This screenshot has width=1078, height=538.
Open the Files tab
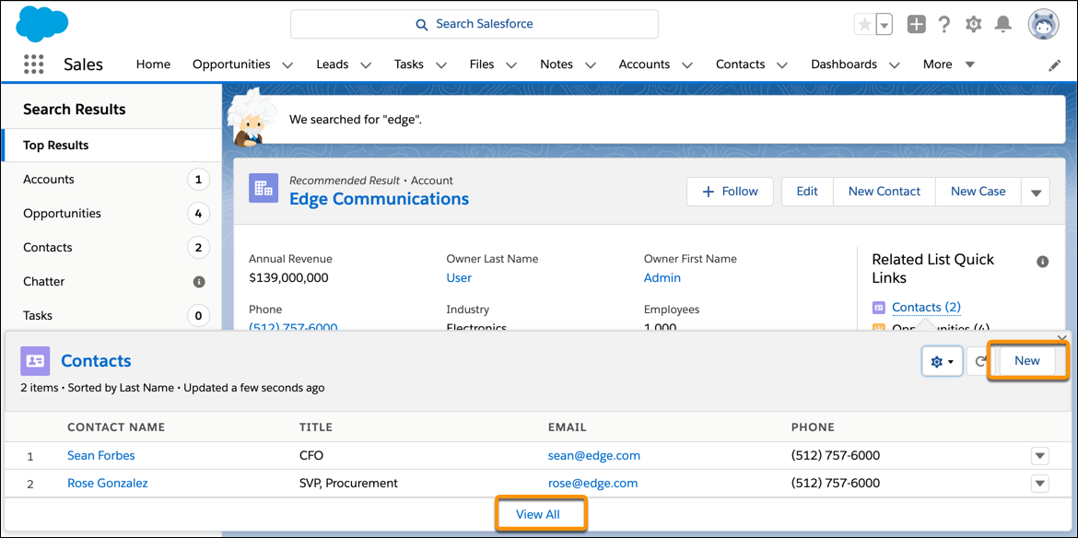coord(482,64)
